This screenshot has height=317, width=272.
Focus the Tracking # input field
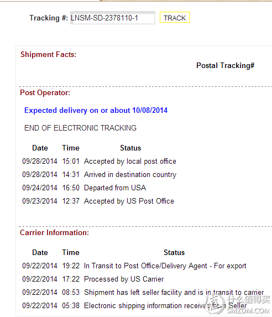113,18
